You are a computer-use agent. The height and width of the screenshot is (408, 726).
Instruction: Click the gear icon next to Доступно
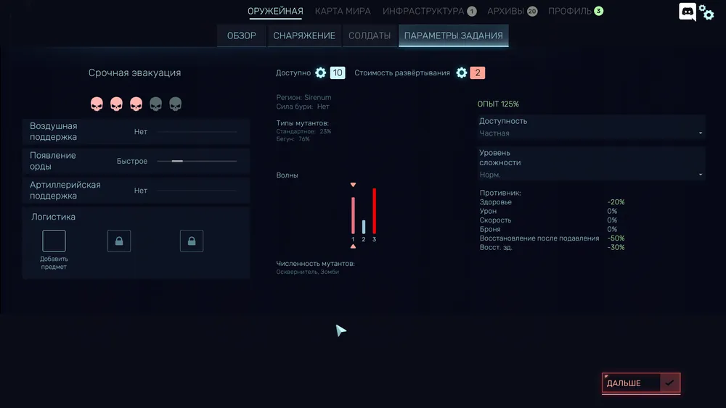pyautogui.click(x=320, y=72)
